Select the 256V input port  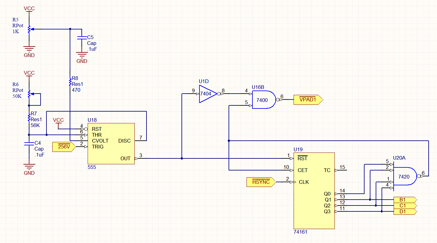[x=64, y=147]
